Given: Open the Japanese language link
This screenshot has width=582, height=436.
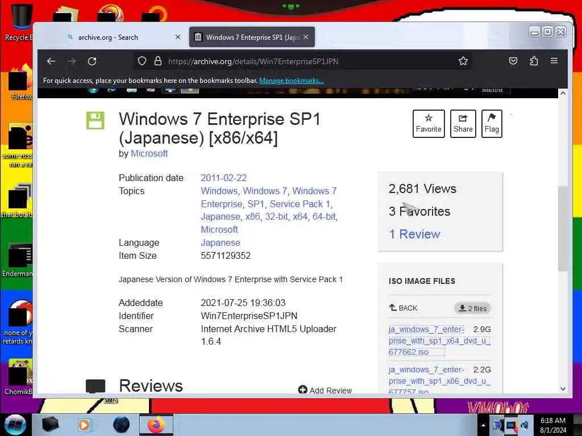Looking at the screenshot, I should 221,242.
